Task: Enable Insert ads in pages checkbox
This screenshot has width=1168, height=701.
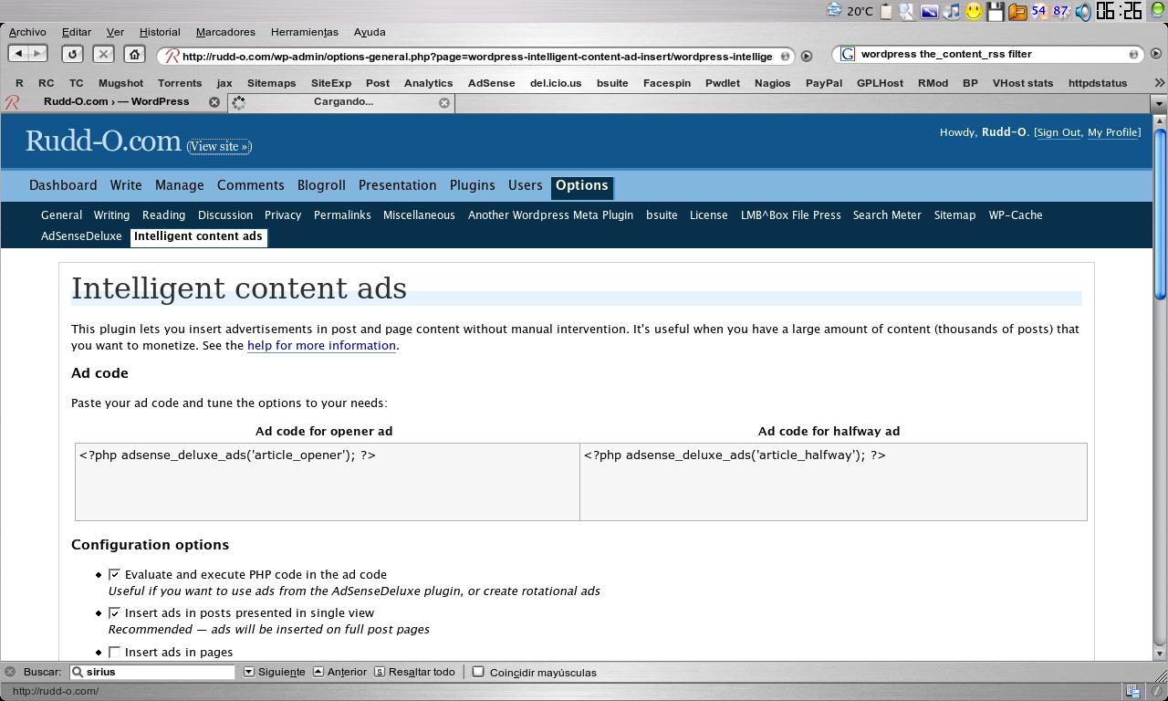Action: point(114,652)
